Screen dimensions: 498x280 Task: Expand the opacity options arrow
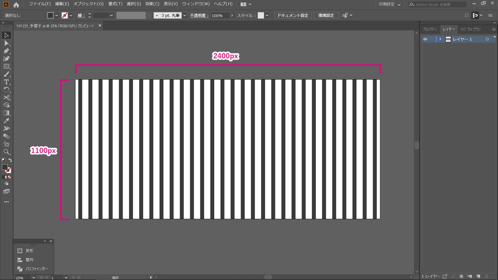pyautogui.click(x=232, y=16)
